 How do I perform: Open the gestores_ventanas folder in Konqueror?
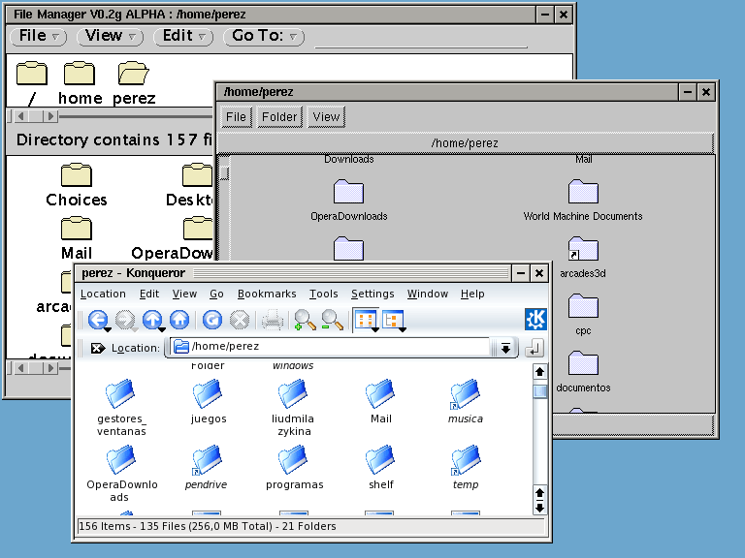pyautogui.click(x=121, y=407)
